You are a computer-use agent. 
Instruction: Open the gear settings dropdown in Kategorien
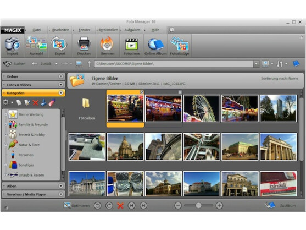(x=12, y=102)
